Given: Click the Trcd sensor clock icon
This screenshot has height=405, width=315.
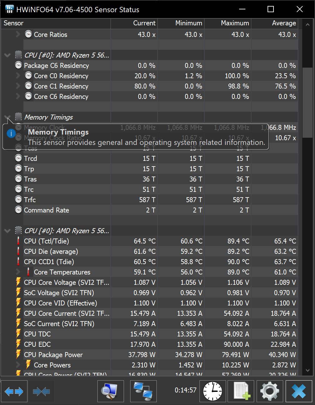Looking at the screenshot, I should [18, 158].
